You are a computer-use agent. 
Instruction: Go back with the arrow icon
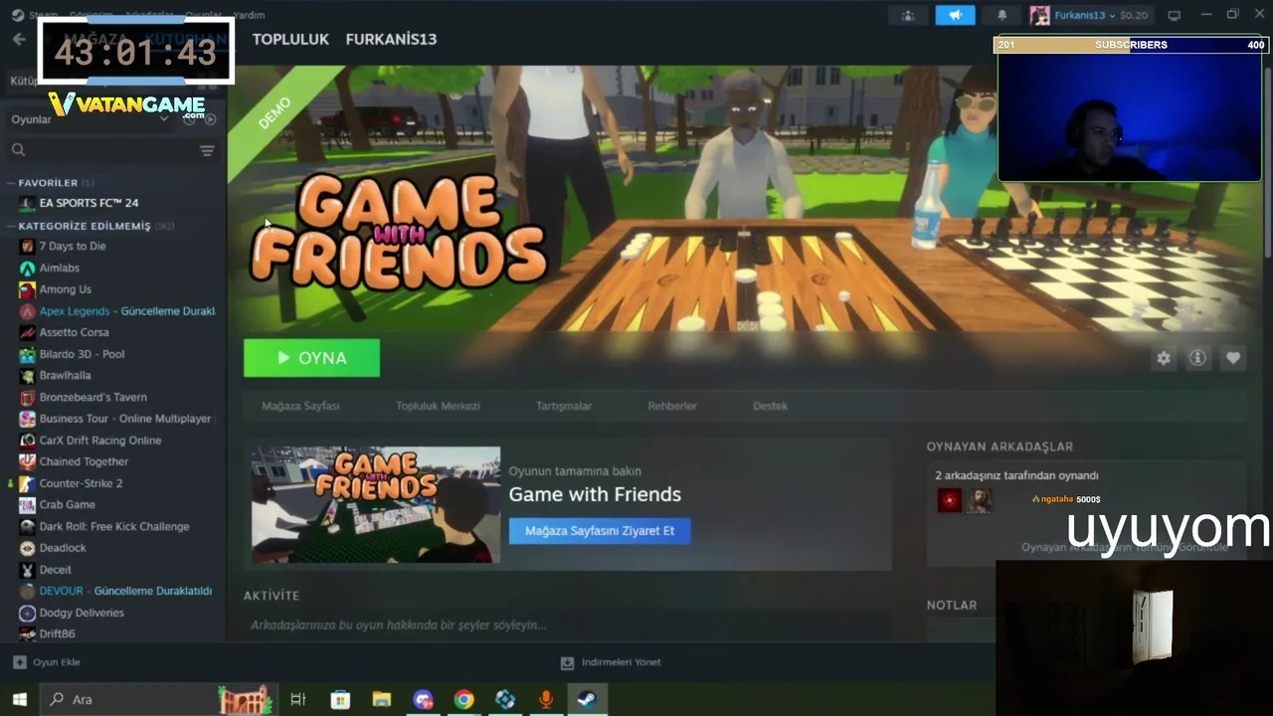point(19,39)
